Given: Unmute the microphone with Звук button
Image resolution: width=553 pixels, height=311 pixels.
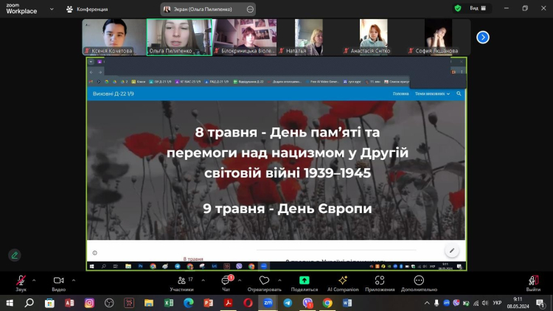Looking at the screenshot, I should 21,281.
